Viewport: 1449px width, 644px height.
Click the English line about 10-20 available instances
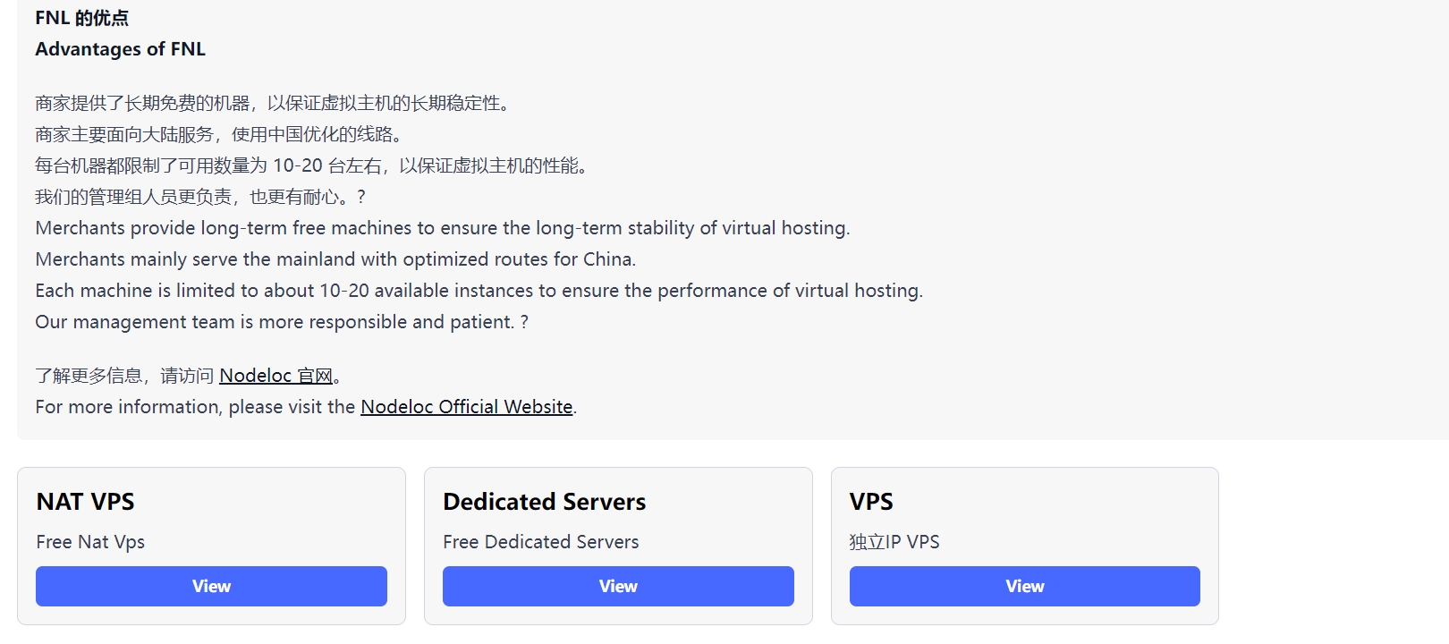(479, 291)
